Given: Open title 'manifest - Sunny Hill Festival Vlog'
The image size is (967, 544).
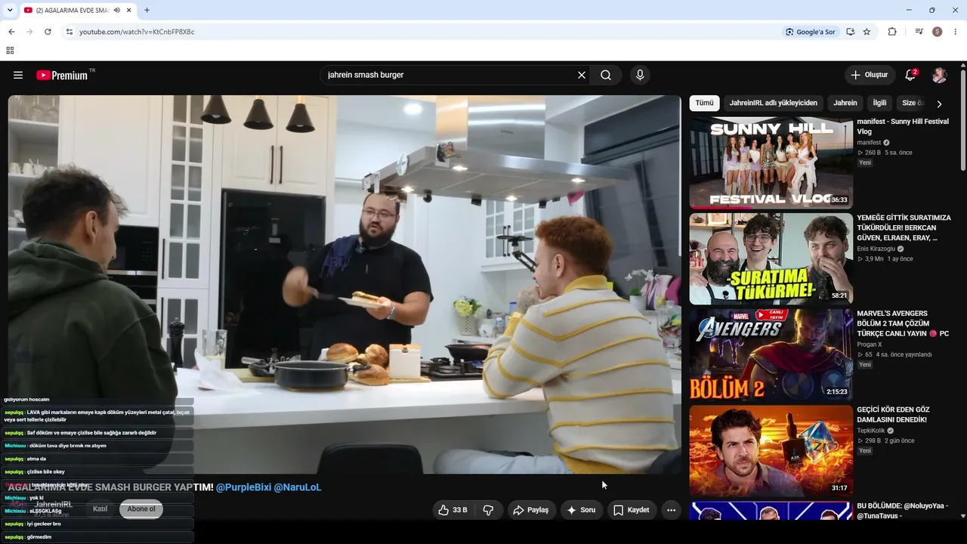Looking at the screenshot, I should click(x=903, y=126).
